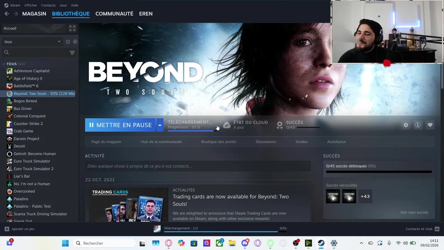The width and height of the screenshot is (444, 250).
Task: Open the Aide menu
Action: [75, 5]
